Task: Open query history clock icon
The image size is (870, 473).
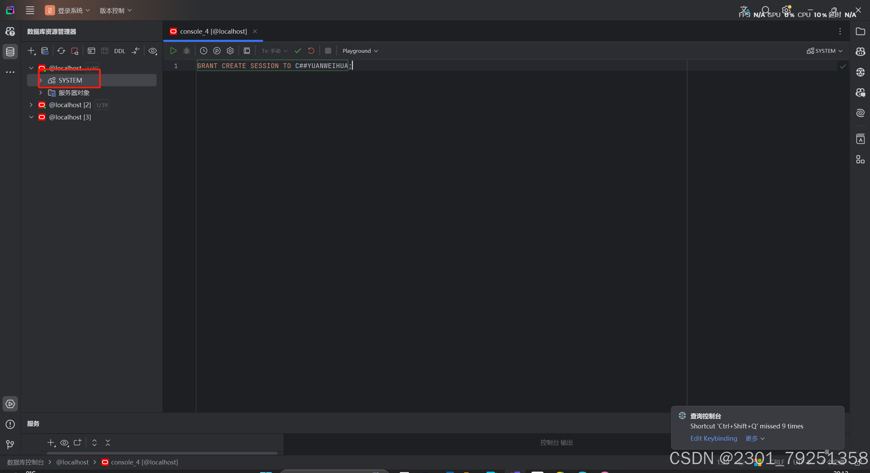Action: [x=203, y=51]
